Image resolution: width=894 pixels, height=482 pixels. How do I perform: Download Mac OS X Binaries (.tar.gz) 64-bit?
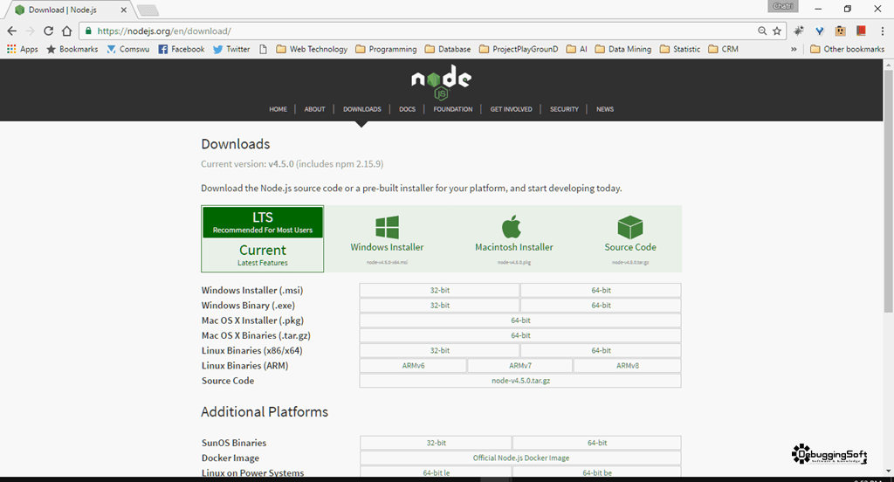coord(520,335)
